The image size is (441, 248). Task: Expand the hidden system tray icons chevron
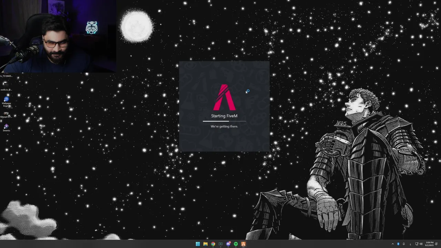pos(393,244)
